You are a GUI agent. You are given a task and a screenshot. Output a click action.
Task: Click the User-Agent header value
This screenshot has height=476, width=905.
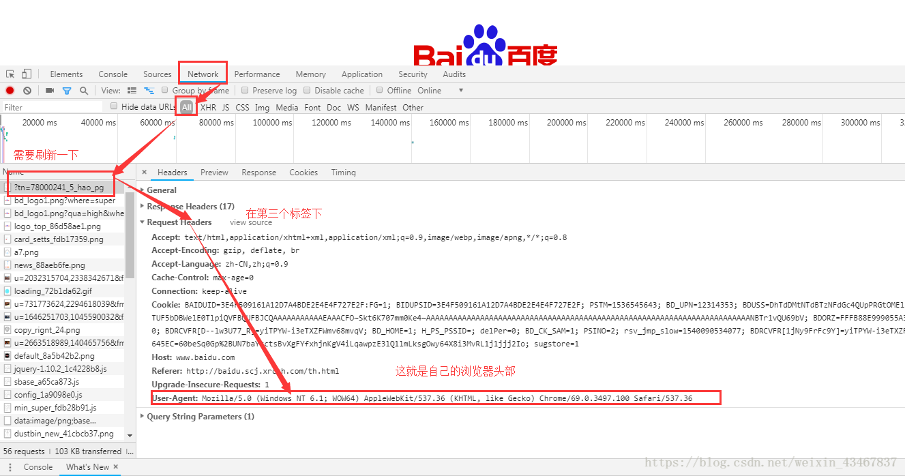pyautogui.click(x=447, y=398)
